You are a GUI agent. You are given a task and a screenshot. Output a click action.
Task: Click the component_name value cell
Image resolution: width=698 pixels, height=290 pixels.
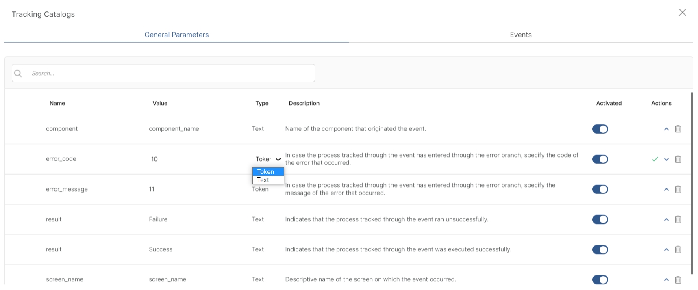(174, 129)
